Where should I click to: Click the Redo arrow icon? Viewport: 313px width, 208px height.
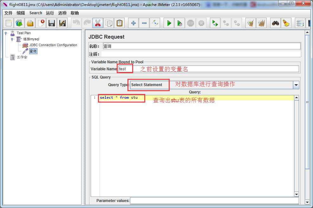[x=87, y=23]
